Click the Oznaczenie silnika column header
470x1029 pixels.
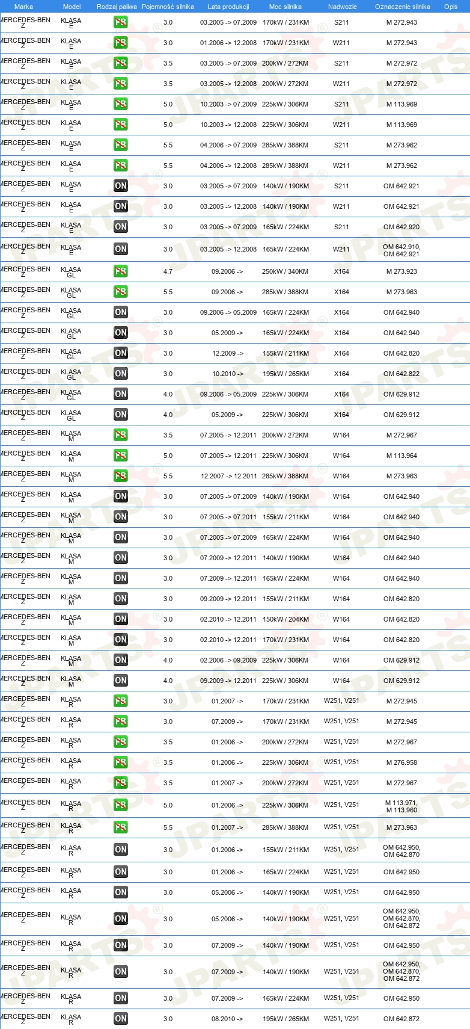coord(402,7)
